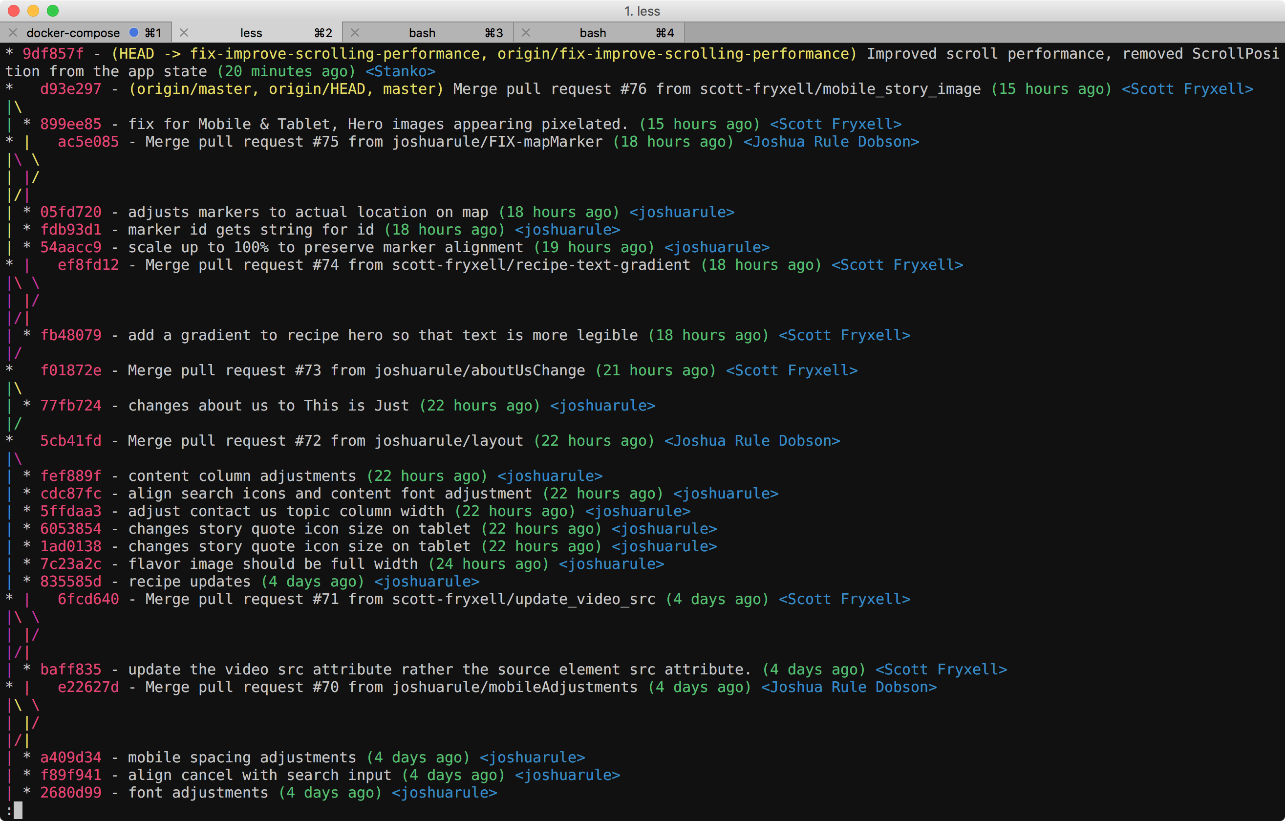
Task: Close the less tab
Action: (184, 33)
